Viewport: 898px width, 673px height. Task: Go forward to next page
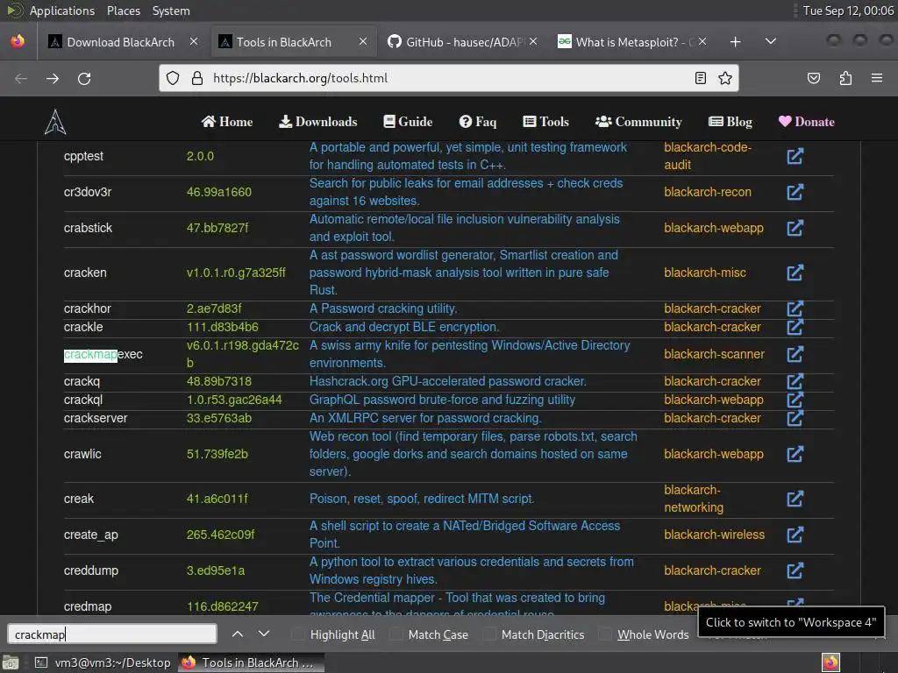[53, 78]
